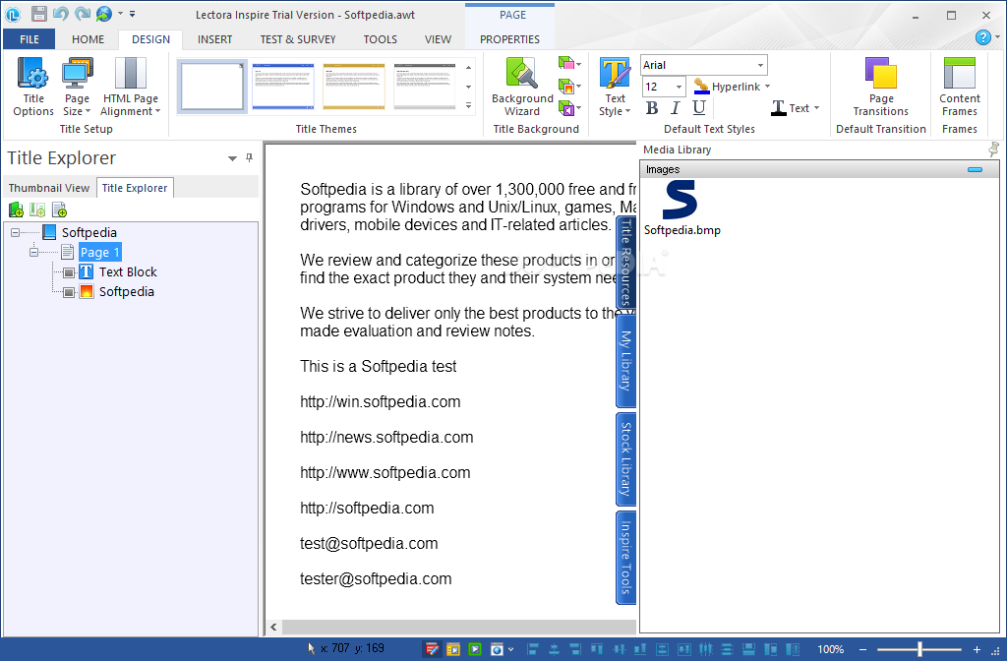Switch to the HOME ribbon tab

pos(88,39)
